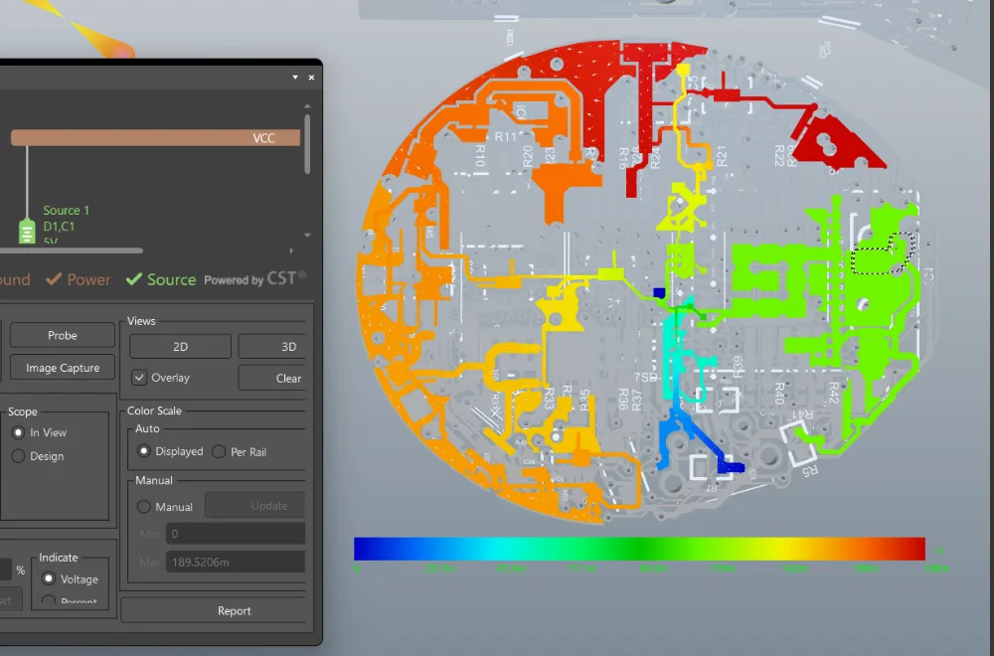
Task: Click the Min value field
Action: pos(236,534)
